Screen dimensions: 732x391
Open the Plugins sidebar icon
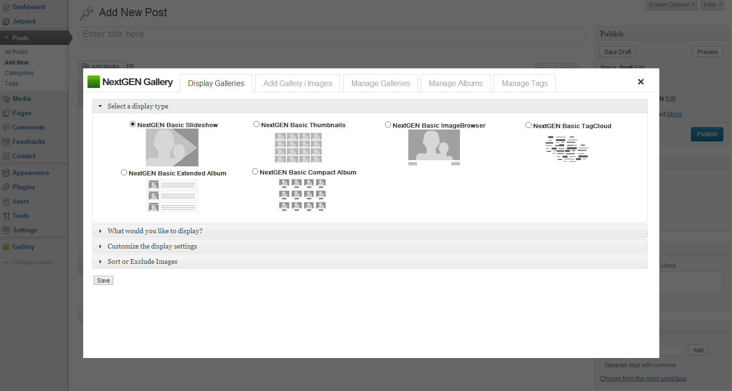[6, 187]
